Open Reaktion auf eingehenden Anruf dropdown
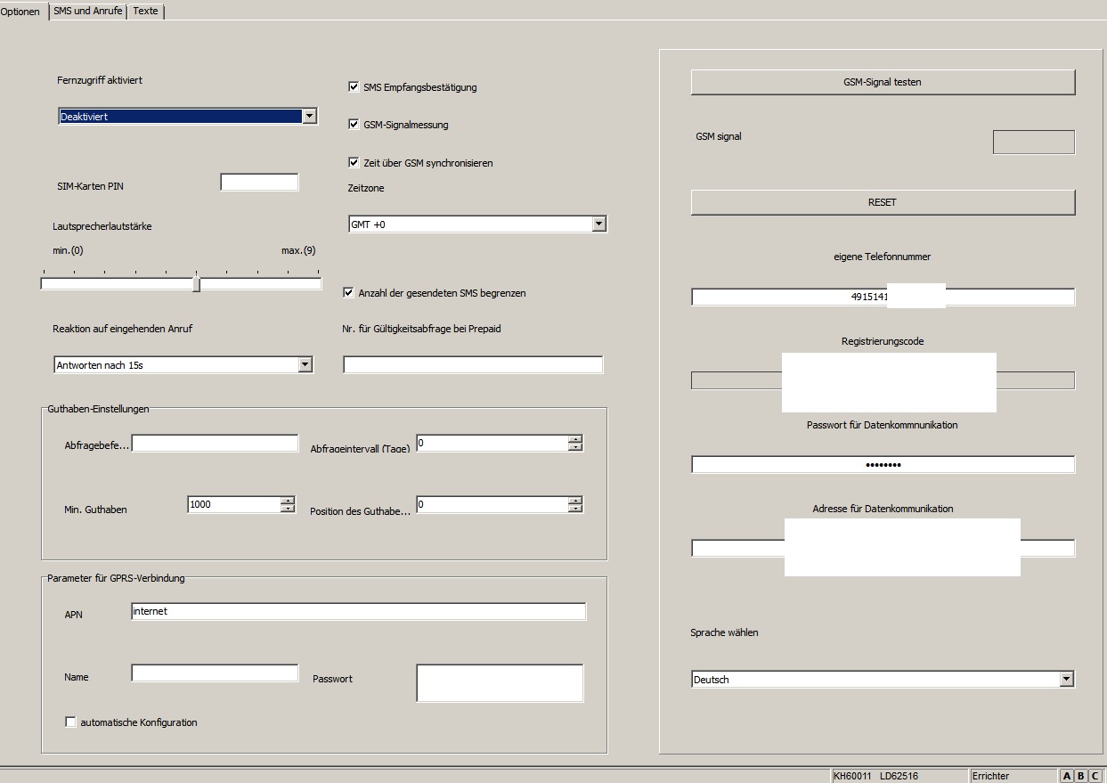 (305, 364)
